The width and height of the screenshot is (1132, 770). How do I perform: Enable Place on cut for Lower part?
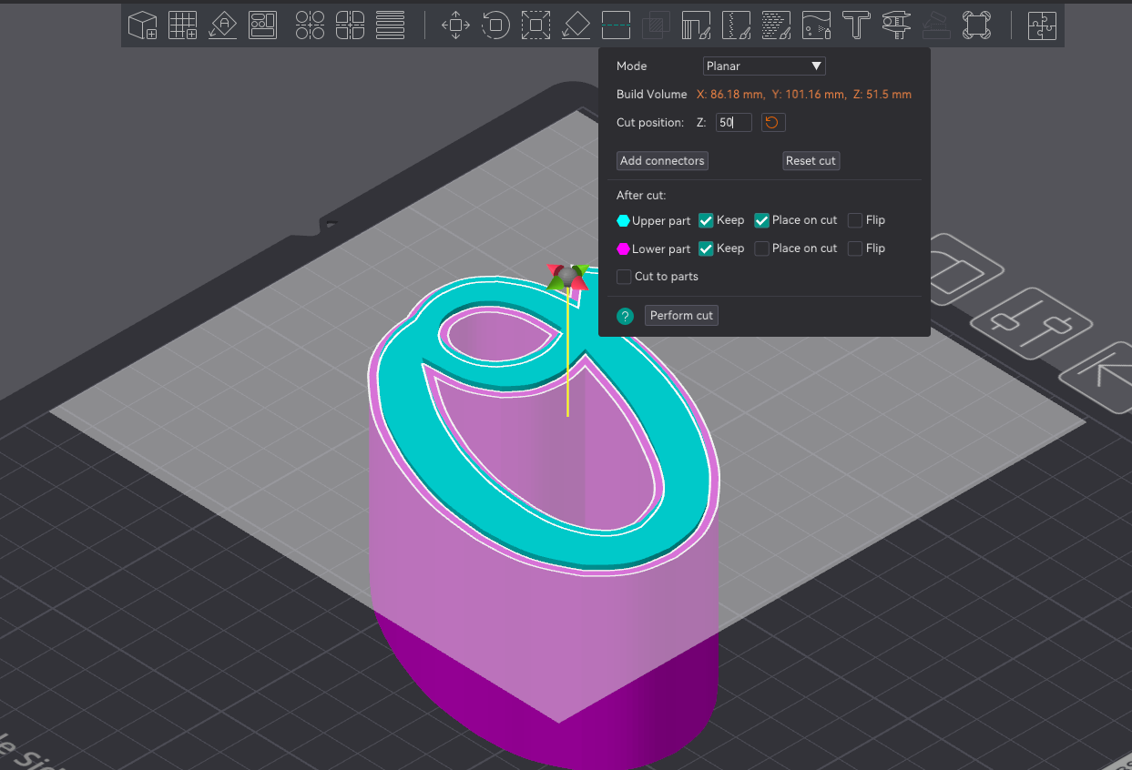click(x=762, y=248)
